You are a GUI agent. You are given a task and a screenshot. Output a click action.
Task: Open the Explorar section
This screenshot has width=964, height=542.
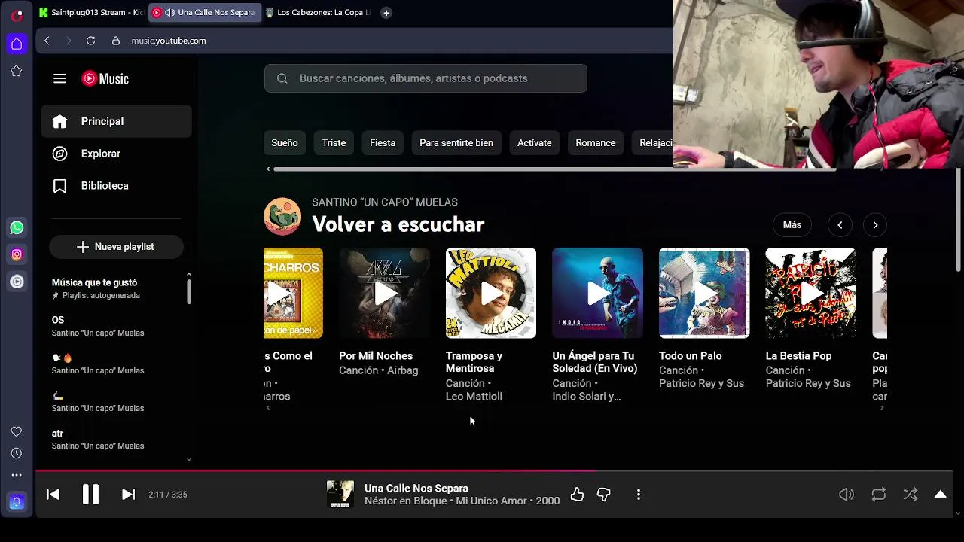click(x=117, y=154)
